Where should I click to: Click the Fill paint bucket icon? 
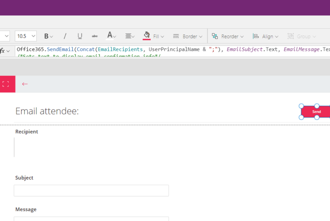click(x=147, y=35)
